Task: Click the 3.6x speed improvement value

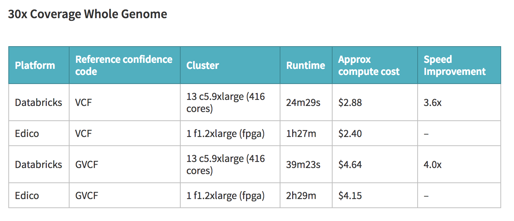Action: pyautogui.click(x=433, y=103)
